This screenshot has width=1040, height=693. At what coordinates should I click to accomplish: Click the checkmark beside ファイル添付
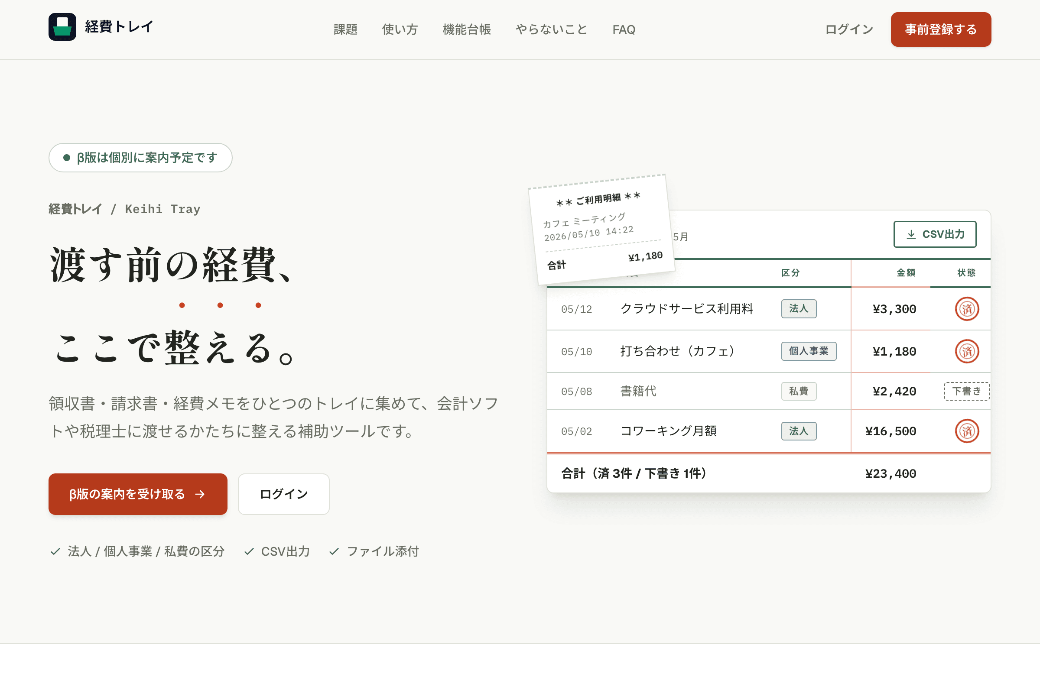(x=334, y=551)
